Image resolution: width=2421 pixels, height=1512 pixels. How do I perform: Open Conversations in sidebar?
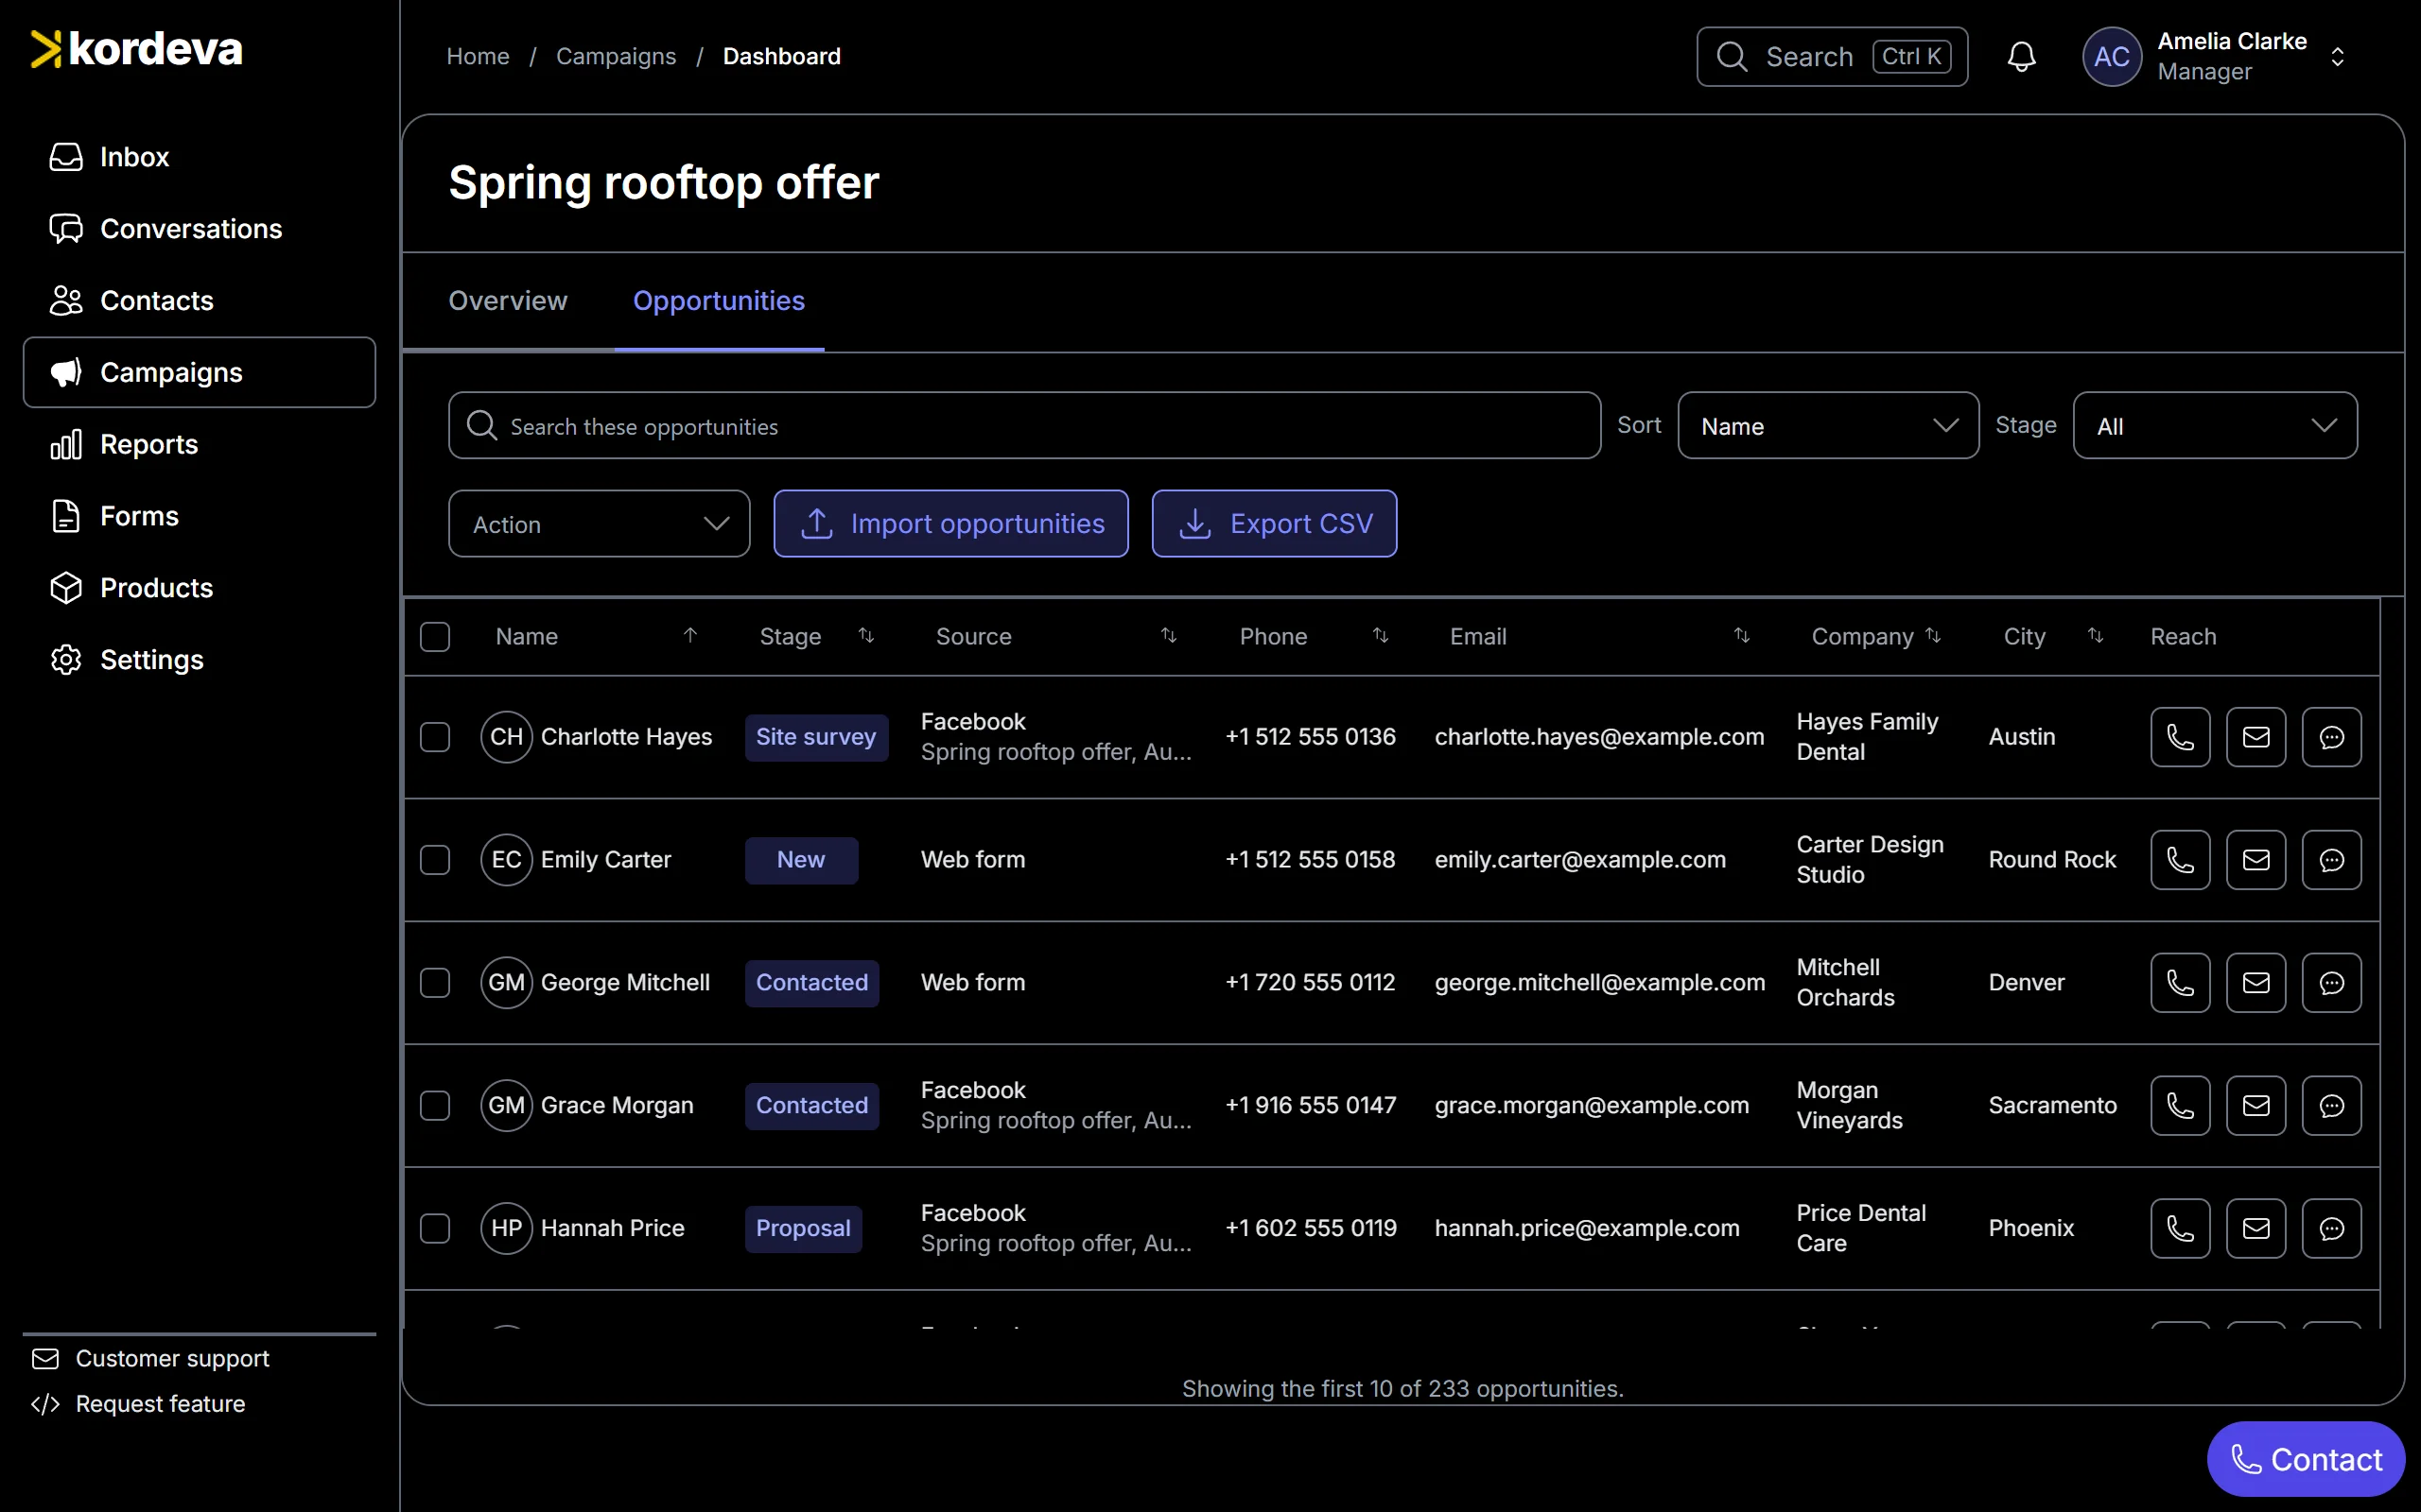[200, 229]
